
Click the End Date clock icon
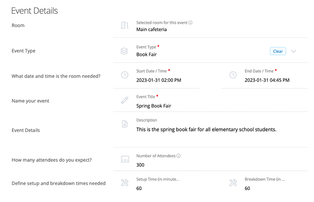(x=233, y=75)
